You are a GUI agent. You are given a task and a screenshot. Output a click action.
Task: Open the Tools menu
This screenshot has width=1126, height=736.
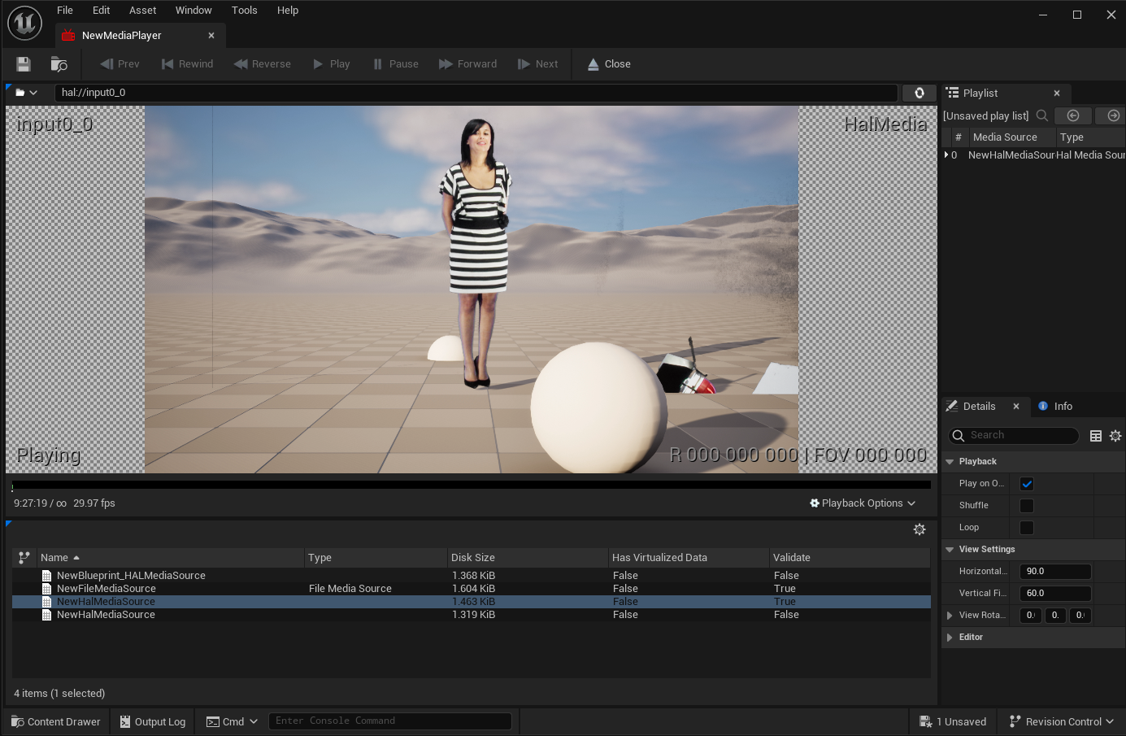tap(244, 11)
